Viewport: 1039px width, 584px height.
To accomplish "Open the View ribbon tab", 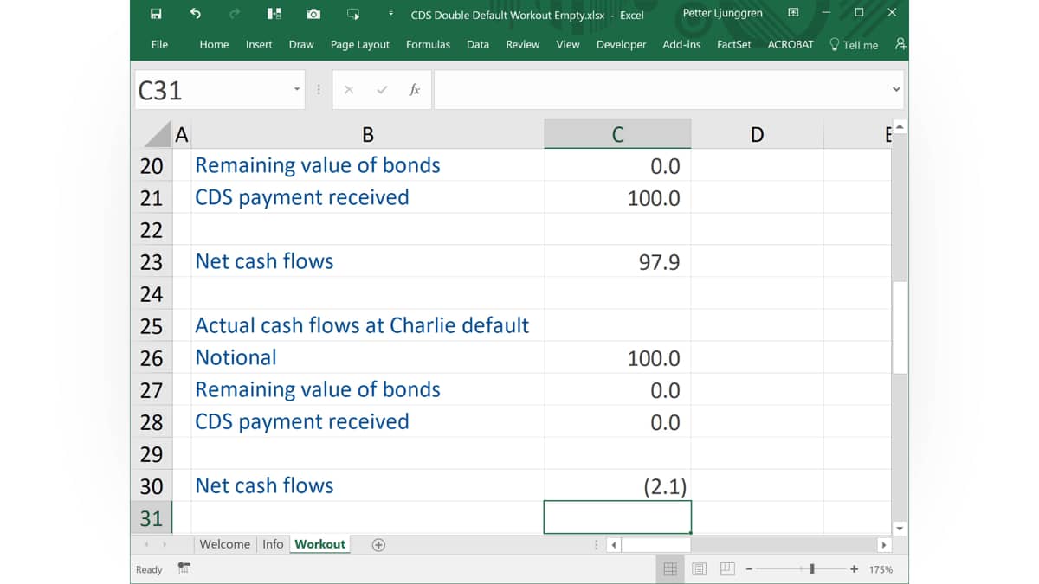I will point(568,44).
